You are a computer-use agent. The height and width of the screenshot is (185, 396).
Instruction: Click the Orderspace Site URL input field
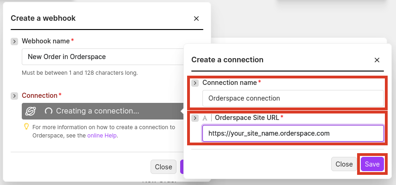pos(293,133)
